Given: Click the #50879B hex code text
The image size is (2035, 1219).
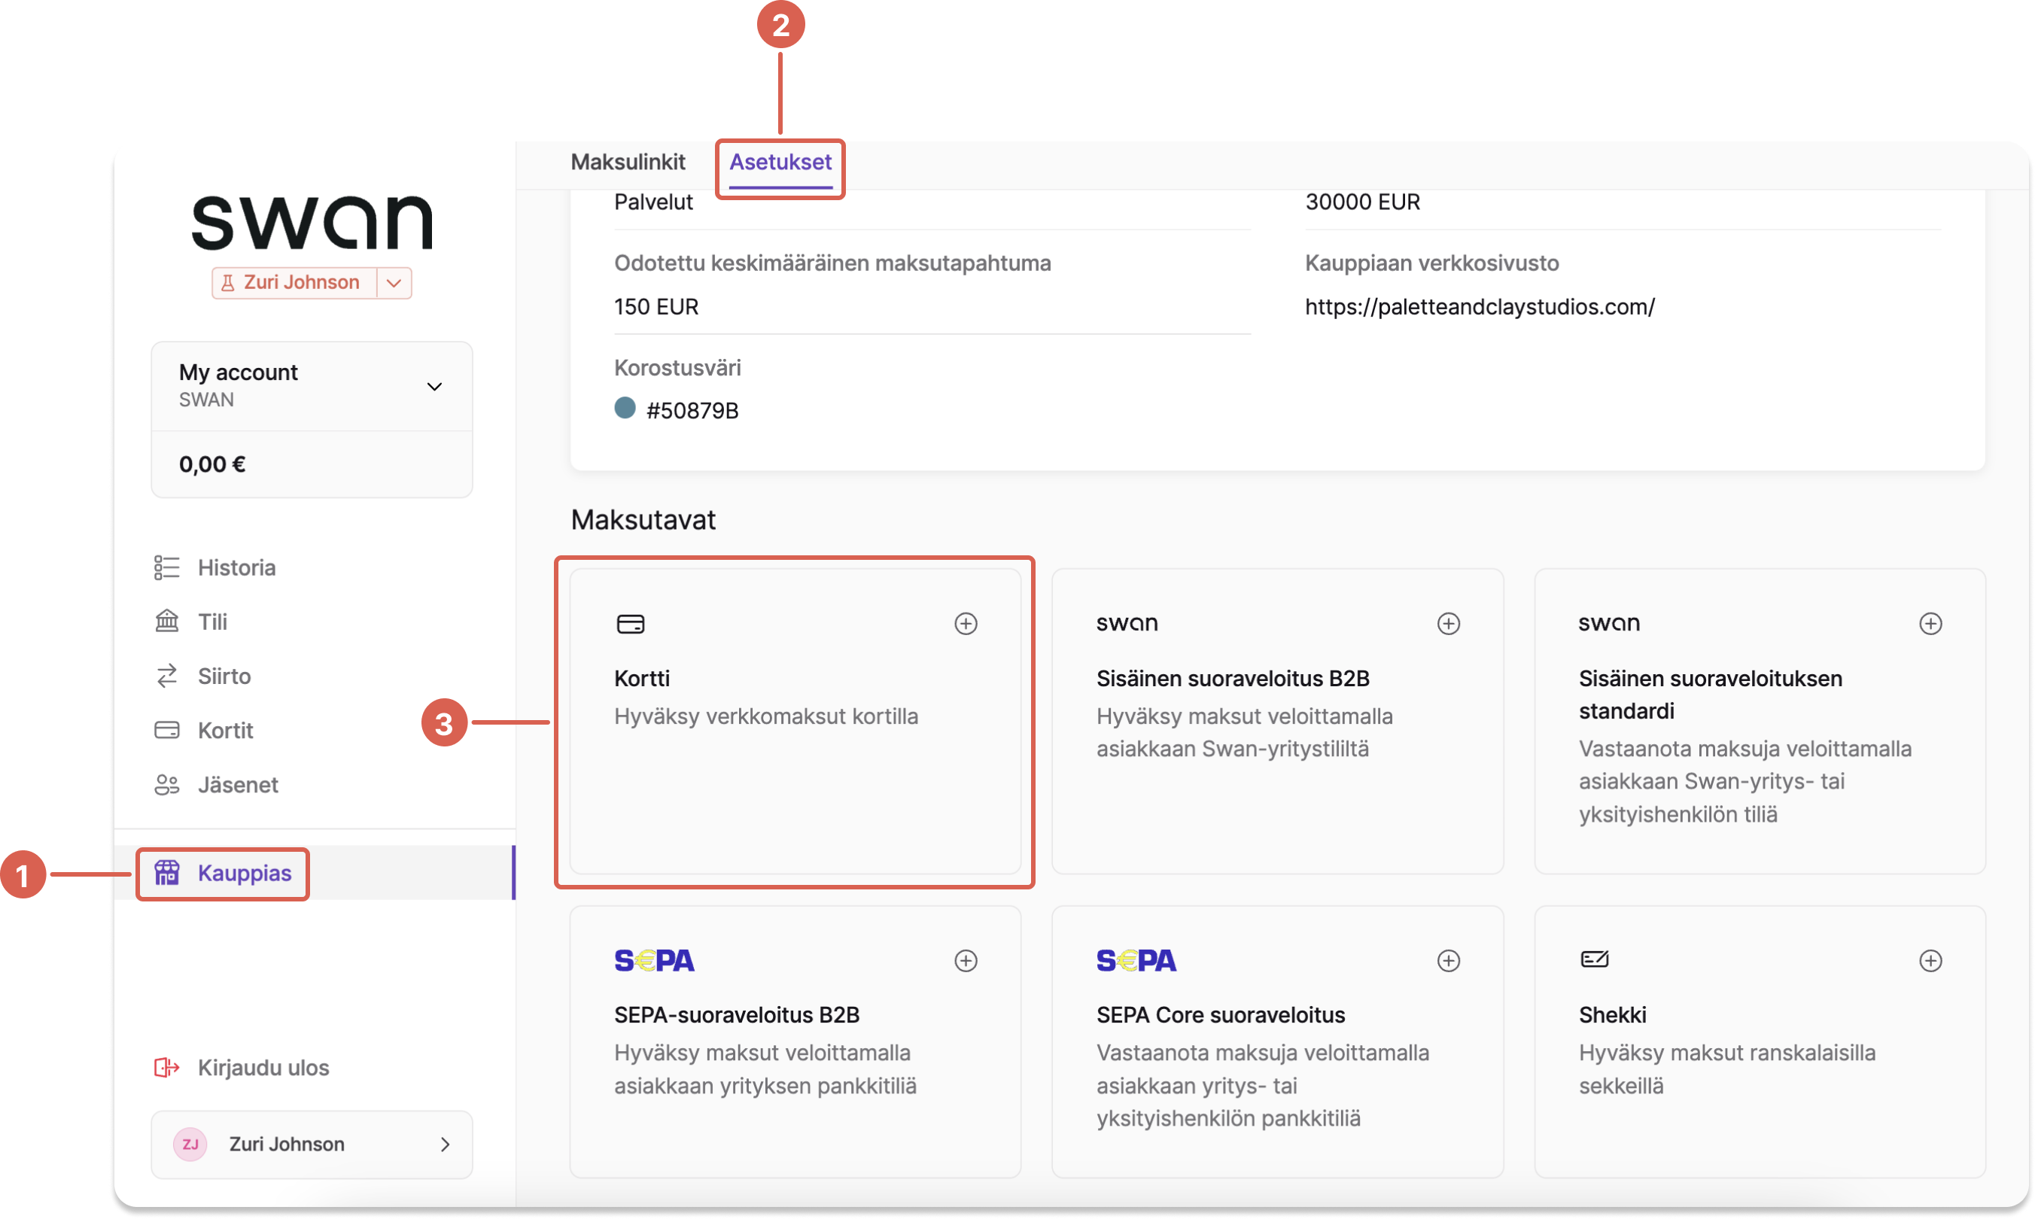Looking at the screenshot, I should pos(692,411).
